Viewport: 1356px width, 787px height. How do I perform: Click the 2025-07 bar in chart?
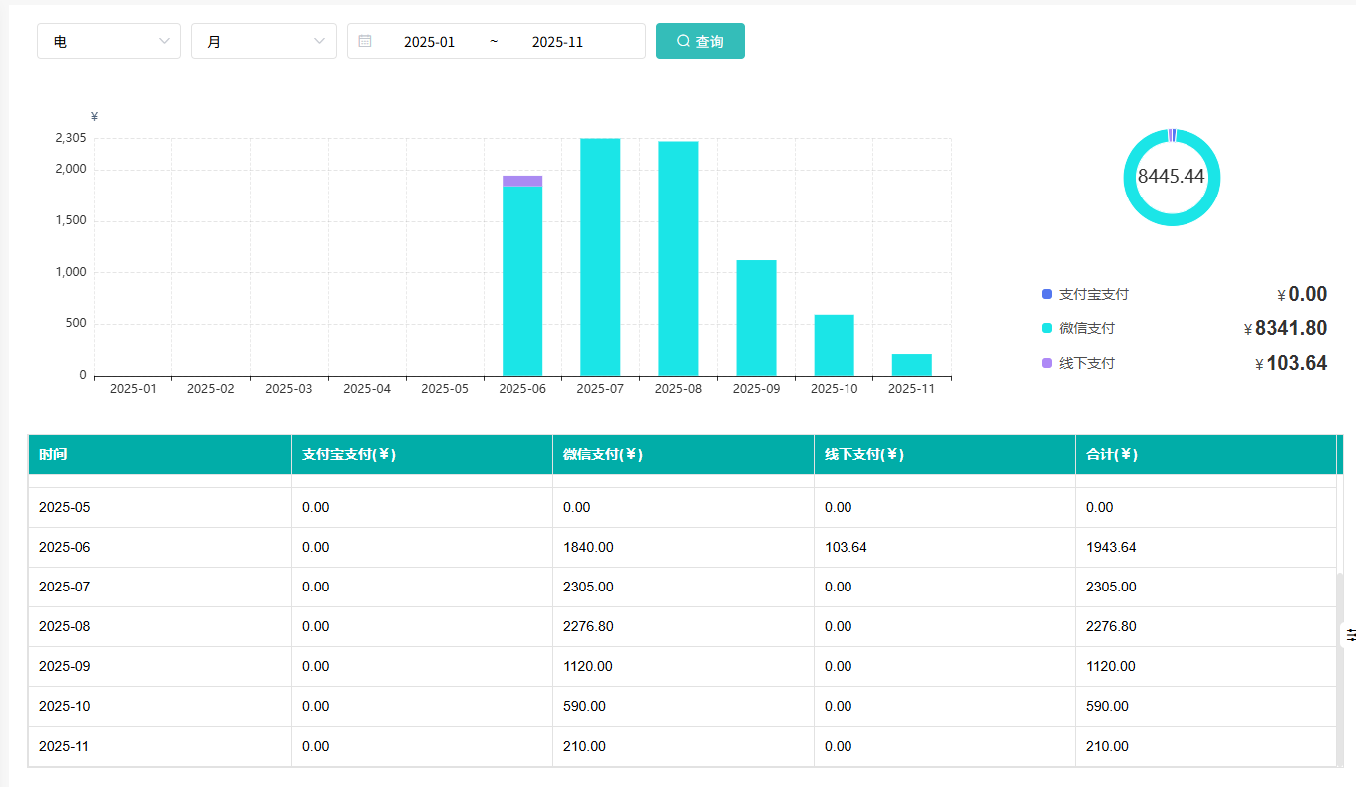600,256
